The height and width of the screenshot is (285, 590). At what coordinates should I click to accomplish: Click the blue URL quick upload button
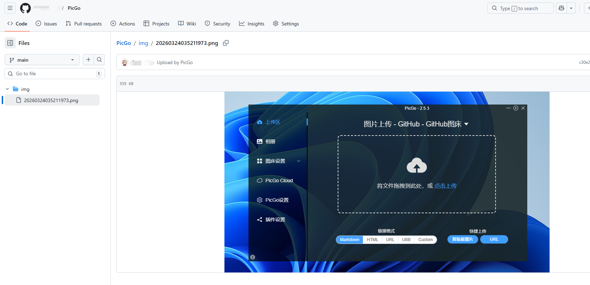coord(494,239)
